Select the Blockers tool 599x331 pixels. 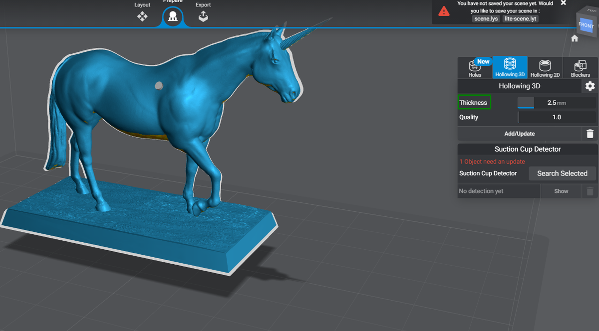coord(580,67)
